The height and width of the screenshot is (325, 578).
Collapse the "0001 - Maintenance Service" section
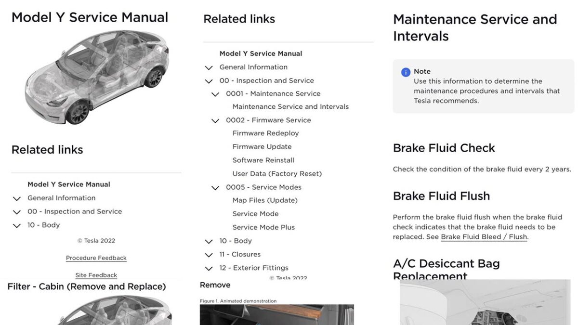215,94
